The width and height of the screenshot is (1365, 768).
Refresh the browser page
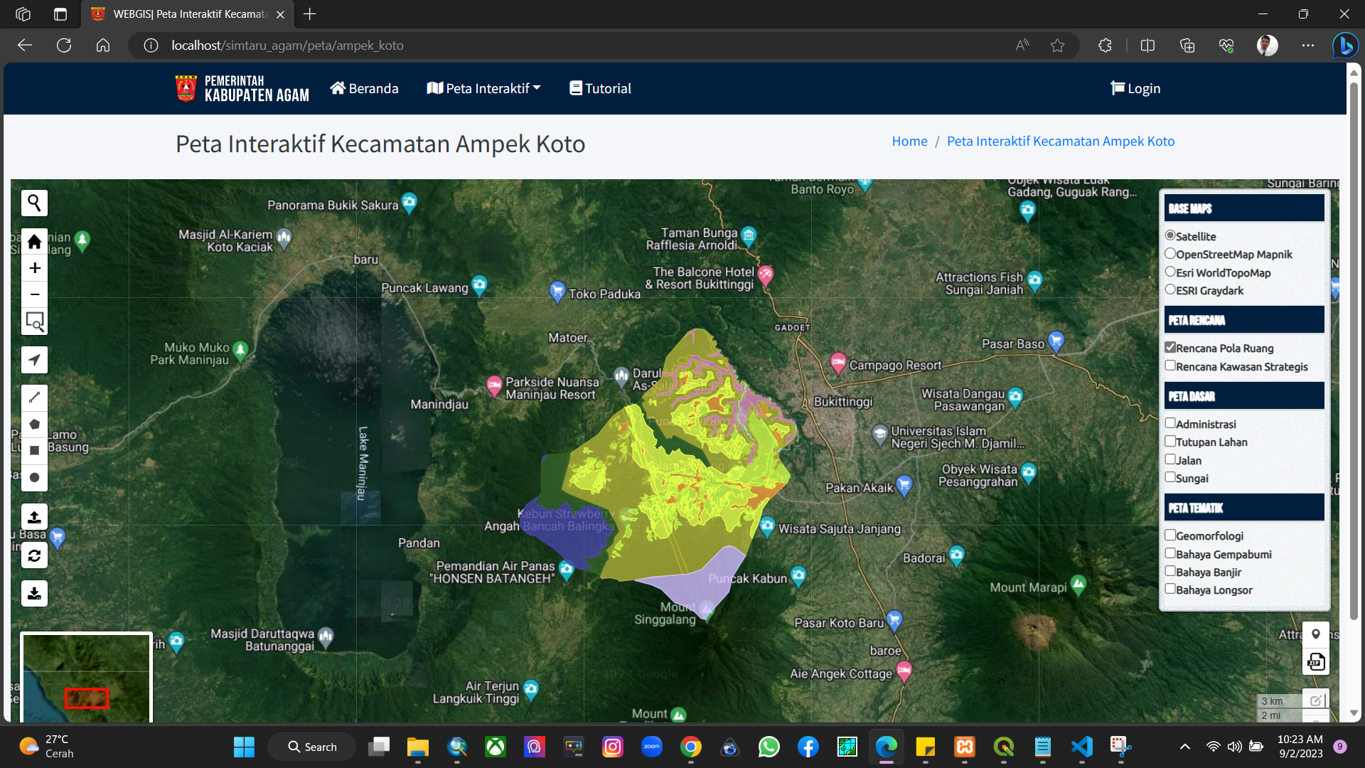64,46
